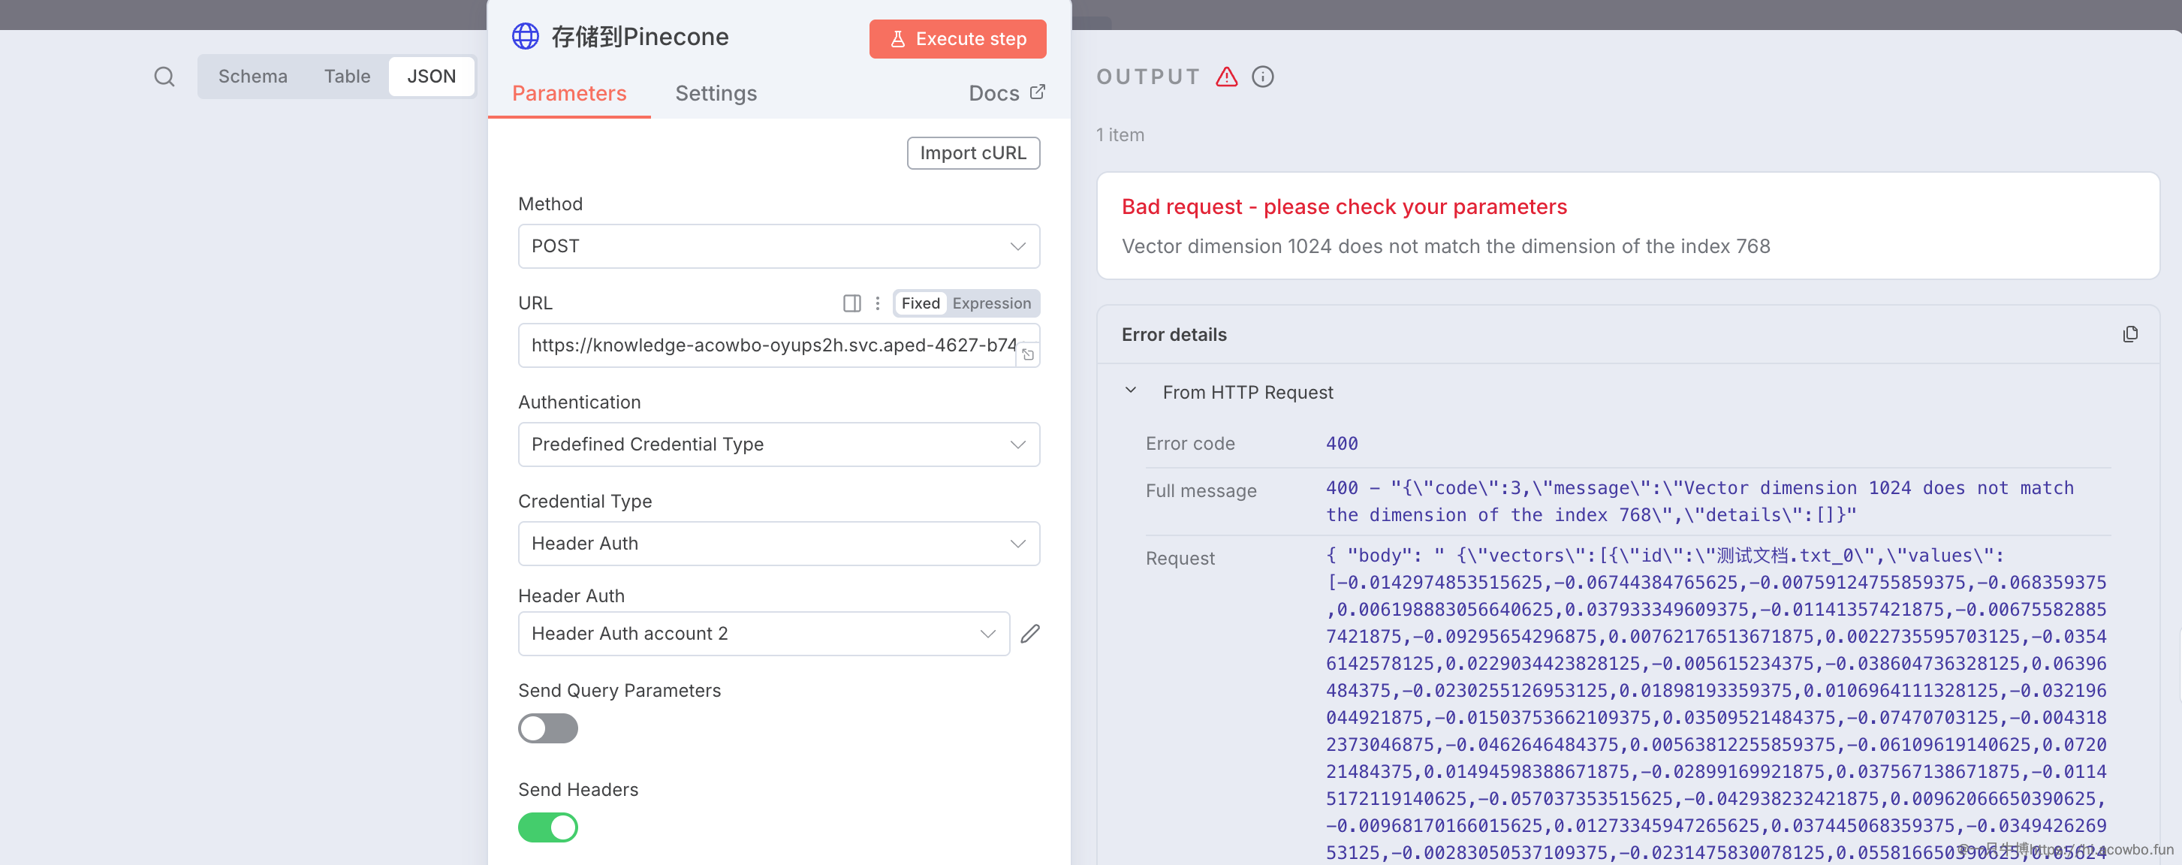Click the Import cURL button

pyautogui.click(x=972, y=153)
